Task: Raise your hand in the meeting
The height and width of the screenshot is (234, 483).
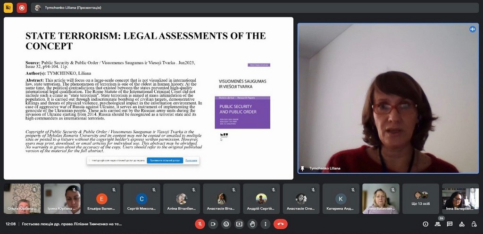Action: [253, 224]
